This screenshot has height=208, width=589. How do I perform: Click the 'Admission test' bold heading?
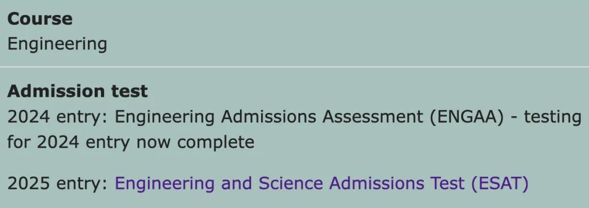point(77,91)
